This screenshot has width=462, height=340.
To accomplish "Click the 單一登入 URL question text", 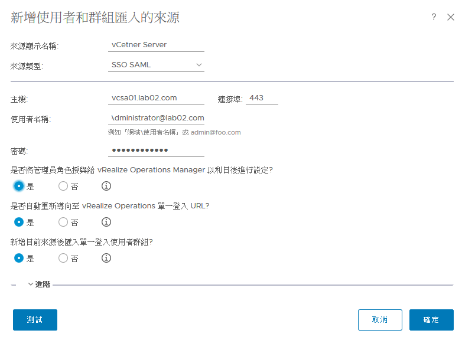I will coord(110,206).
